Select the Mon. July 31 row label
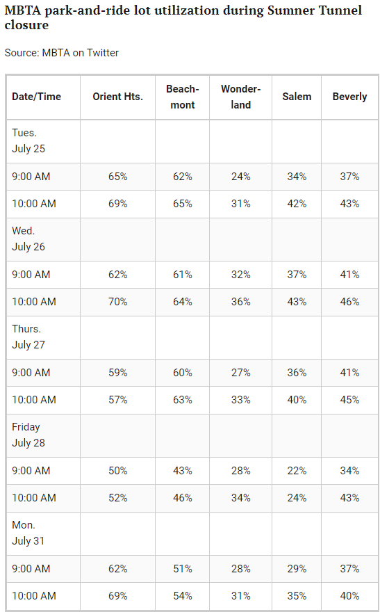Screen dimensions: 380x612 (28, 533)
